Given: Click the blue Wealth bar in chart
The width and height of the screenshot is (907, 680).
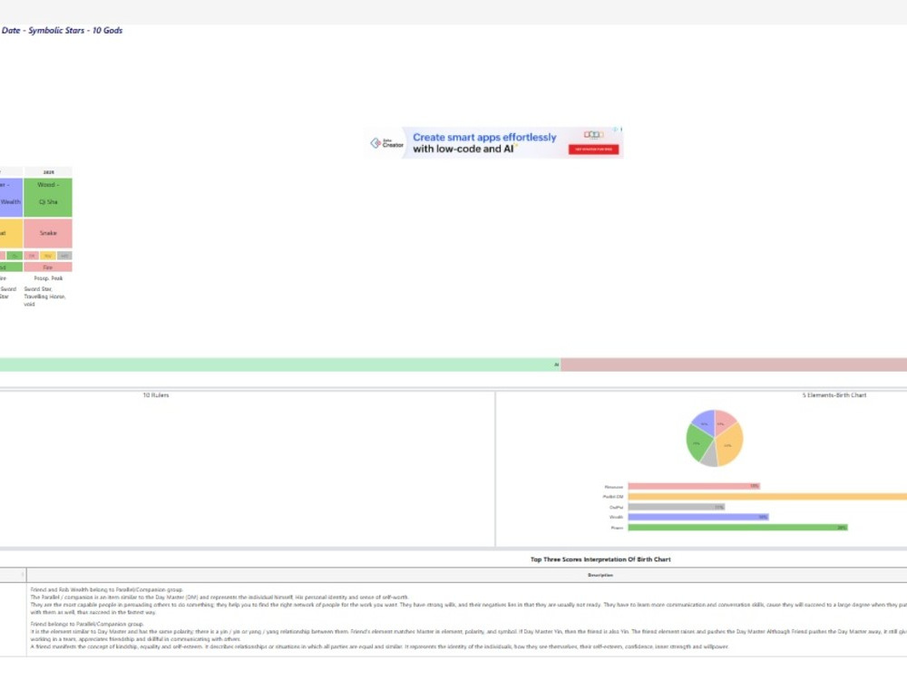Looking at the screenshot, I should pos(698,517).
